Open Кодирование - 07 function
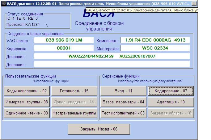The width and height of the screenshot is (211, 140). tap(171, 91)
